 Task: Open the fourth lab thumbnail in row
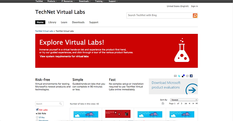(x=182, y=114)
